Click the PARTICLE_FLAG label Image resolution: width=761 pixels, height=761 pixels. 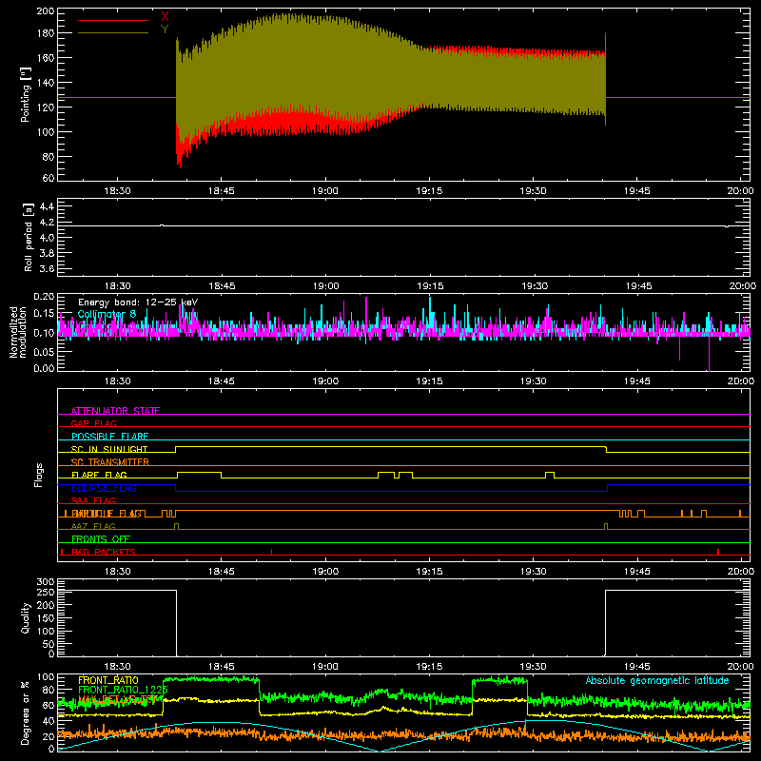pyautogui.click(x=107, y=514)
